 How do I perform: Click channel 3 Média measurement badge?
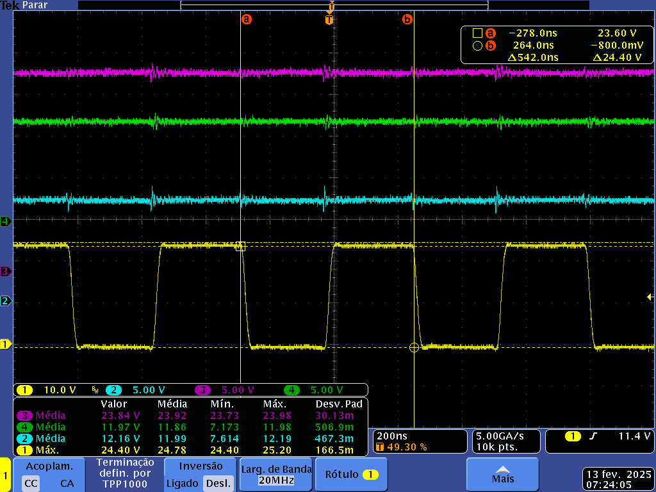coord(24,416)
